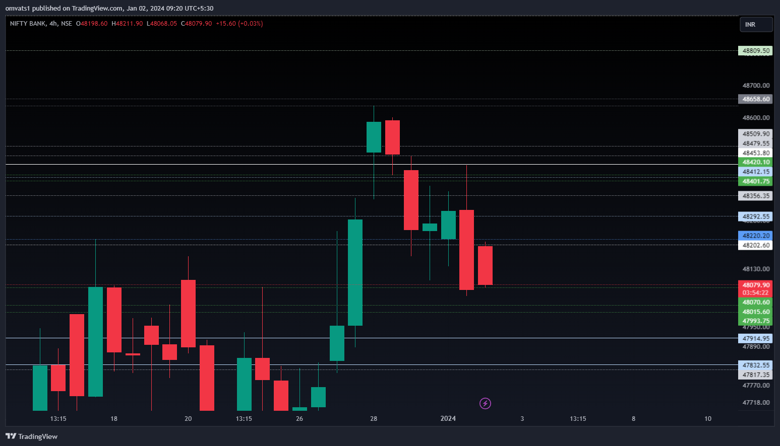Screen dimensions: 780x446
Task: Click the 3 date label on time axis
Action: pyautogui.click(x=522, y=419)
